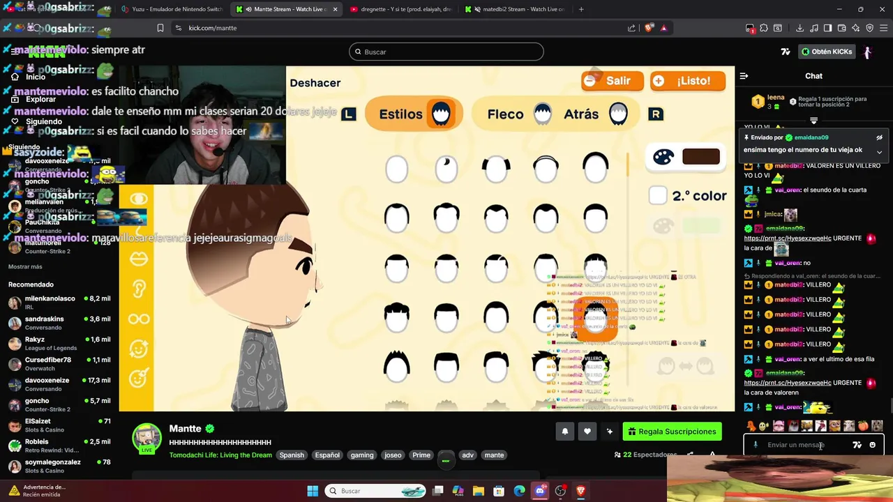
Task: Open the Brave downloads icon
Action: pos(800,28)
